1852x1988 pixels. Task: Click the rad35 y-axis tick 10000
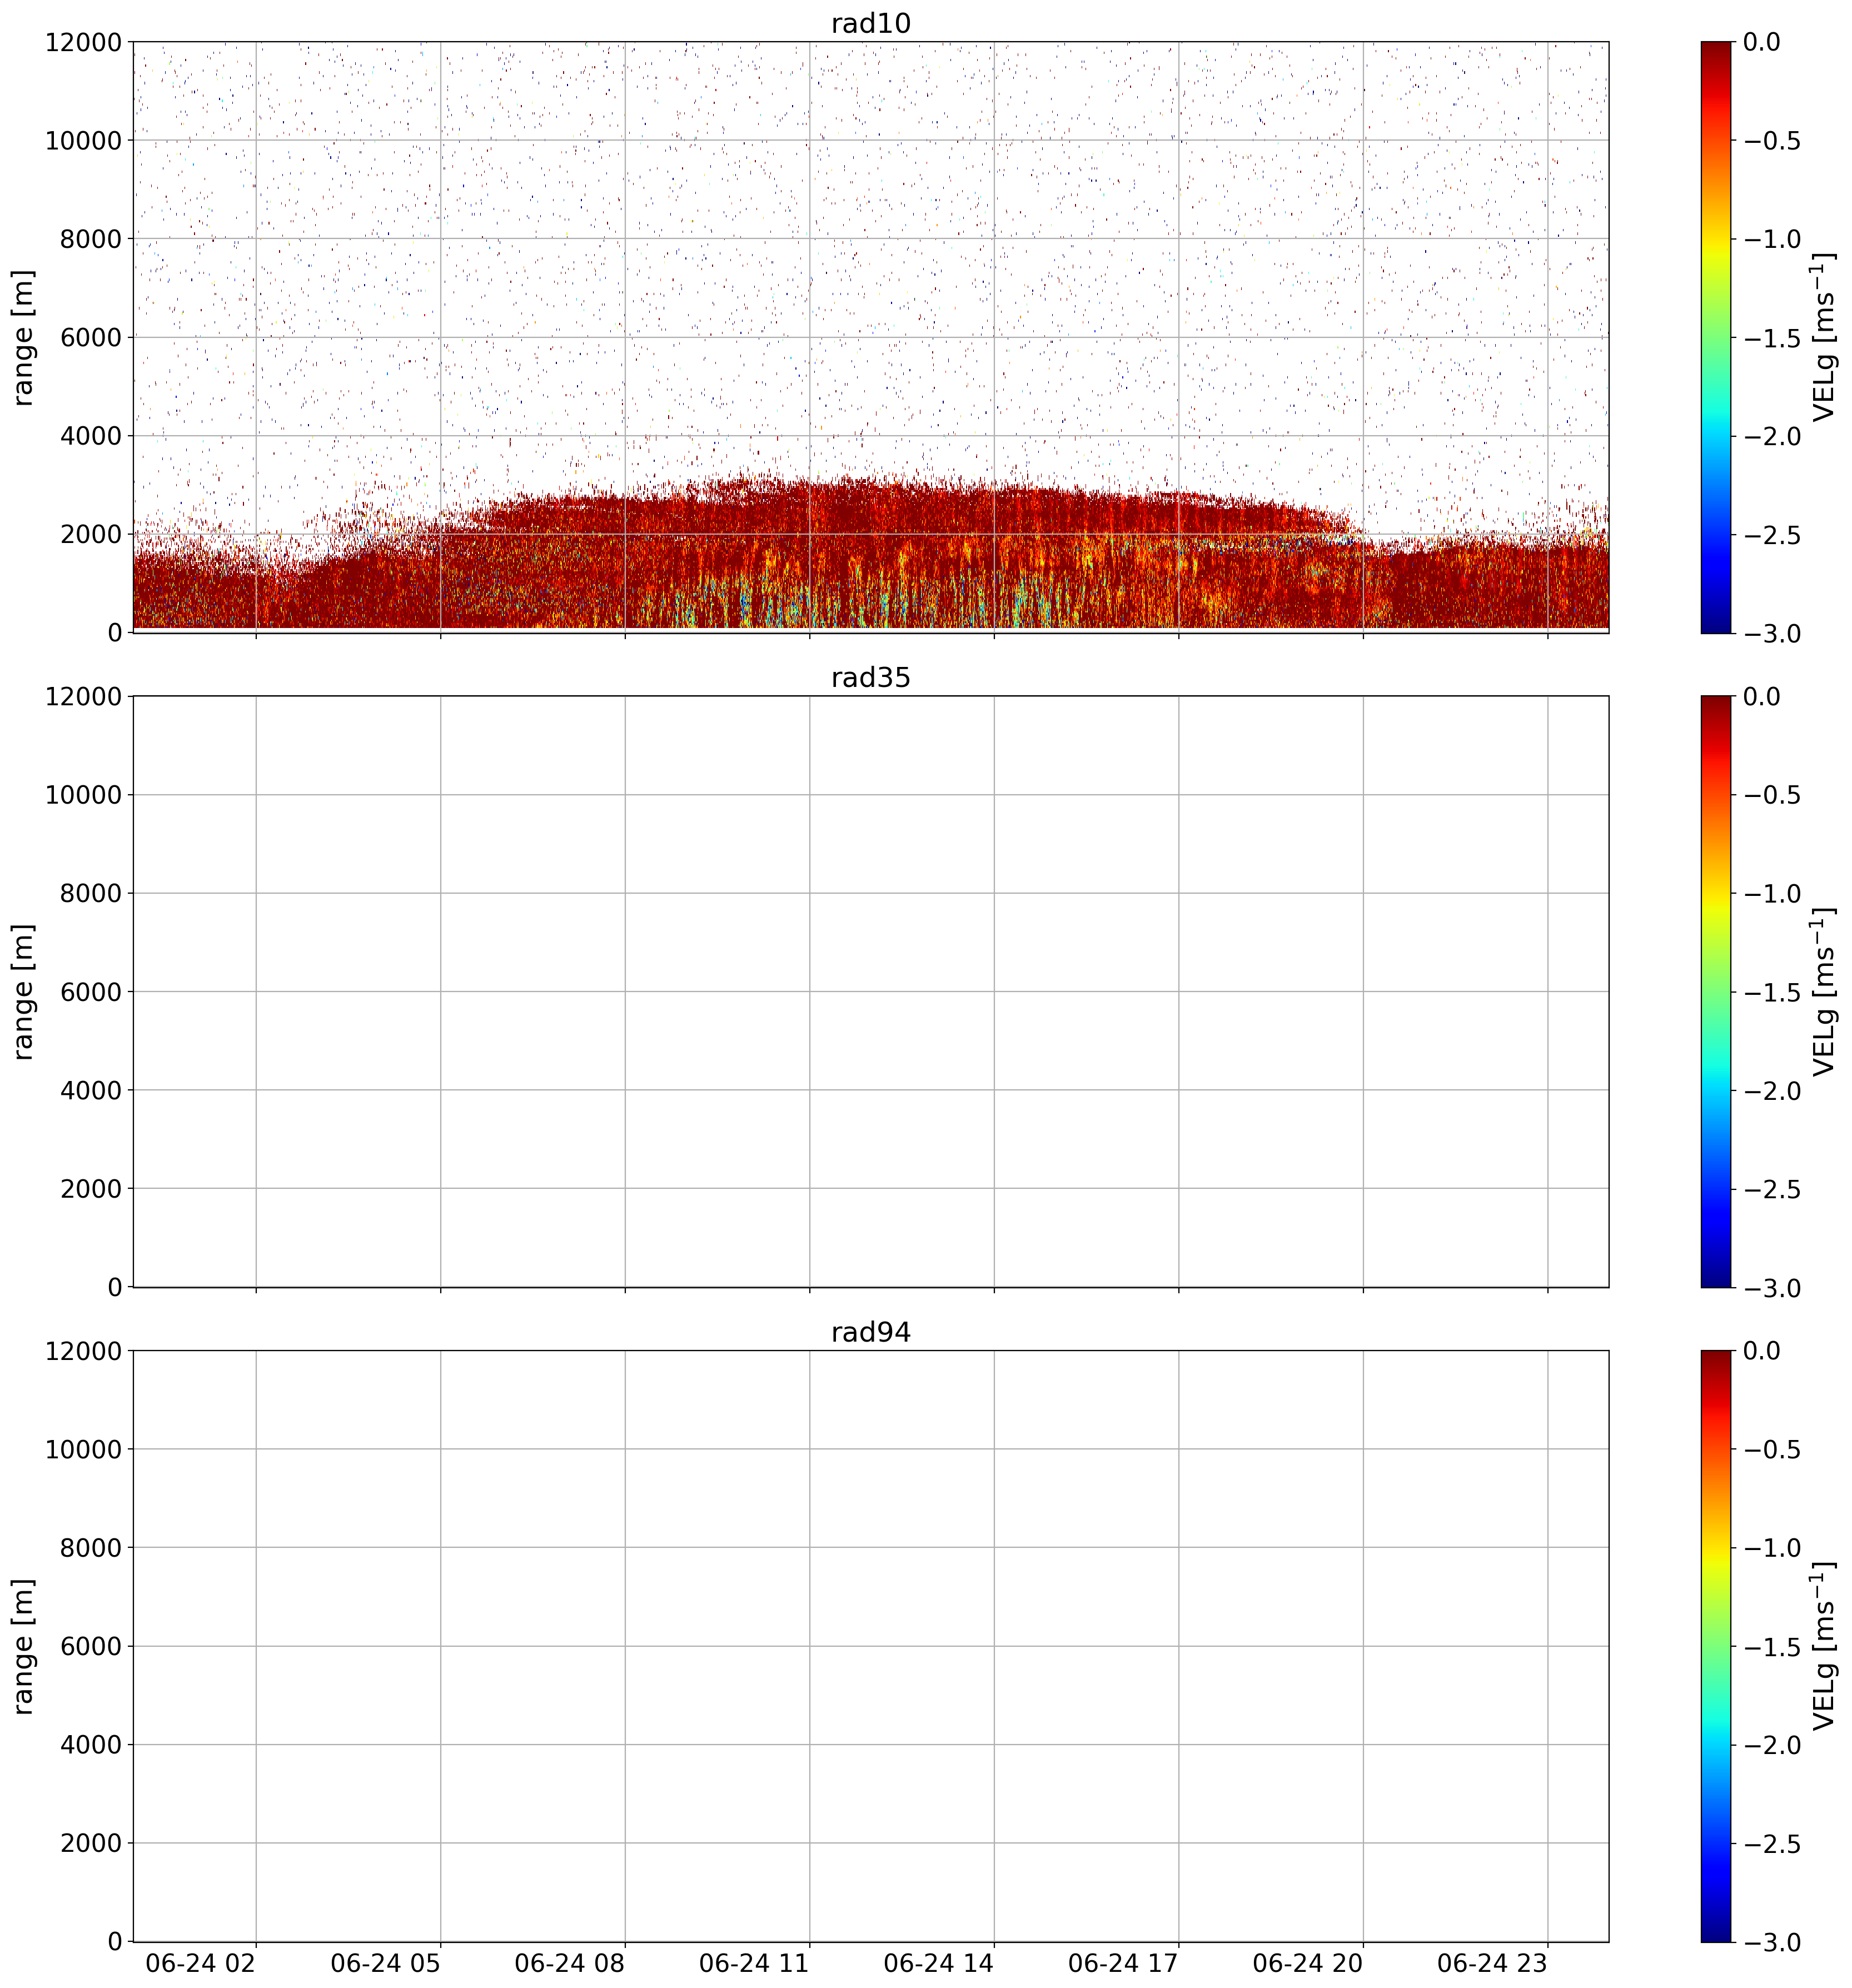pyautogui.click(x=83, y=795)
